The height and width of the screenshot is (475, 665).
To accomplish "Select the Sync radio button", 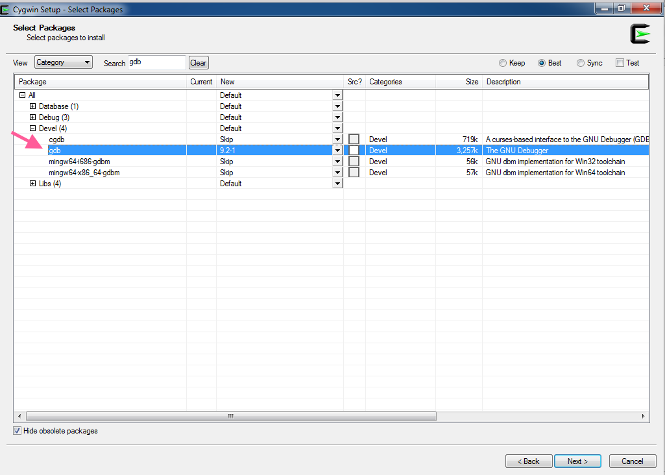I will 580,63.
